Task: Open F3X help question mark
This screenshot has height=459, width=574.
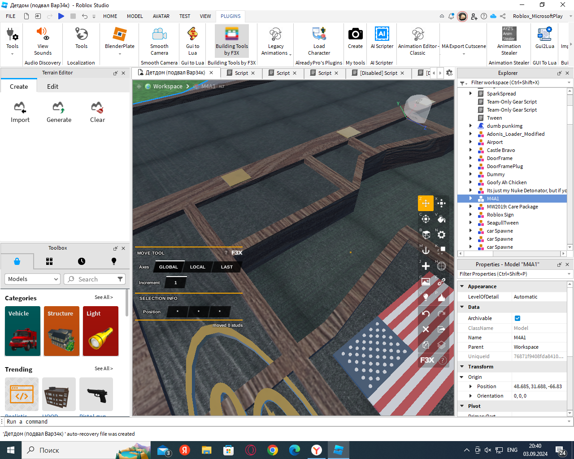Action: pos(443,360)
